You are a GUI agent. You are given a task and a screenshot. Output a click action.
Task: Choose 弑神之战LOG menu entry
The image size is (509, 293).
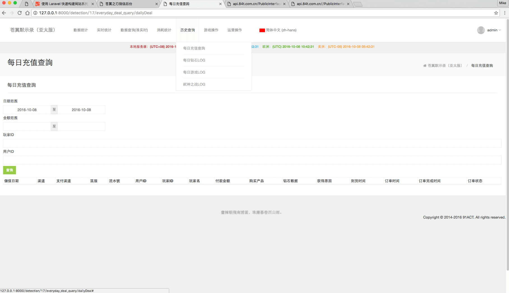[194, 84]
